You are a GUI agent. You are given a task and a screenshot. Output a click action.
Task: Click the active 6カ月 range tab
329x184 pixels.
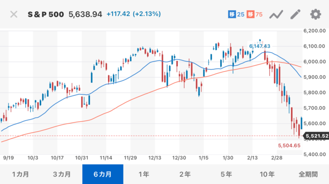(x=103, y=174)
